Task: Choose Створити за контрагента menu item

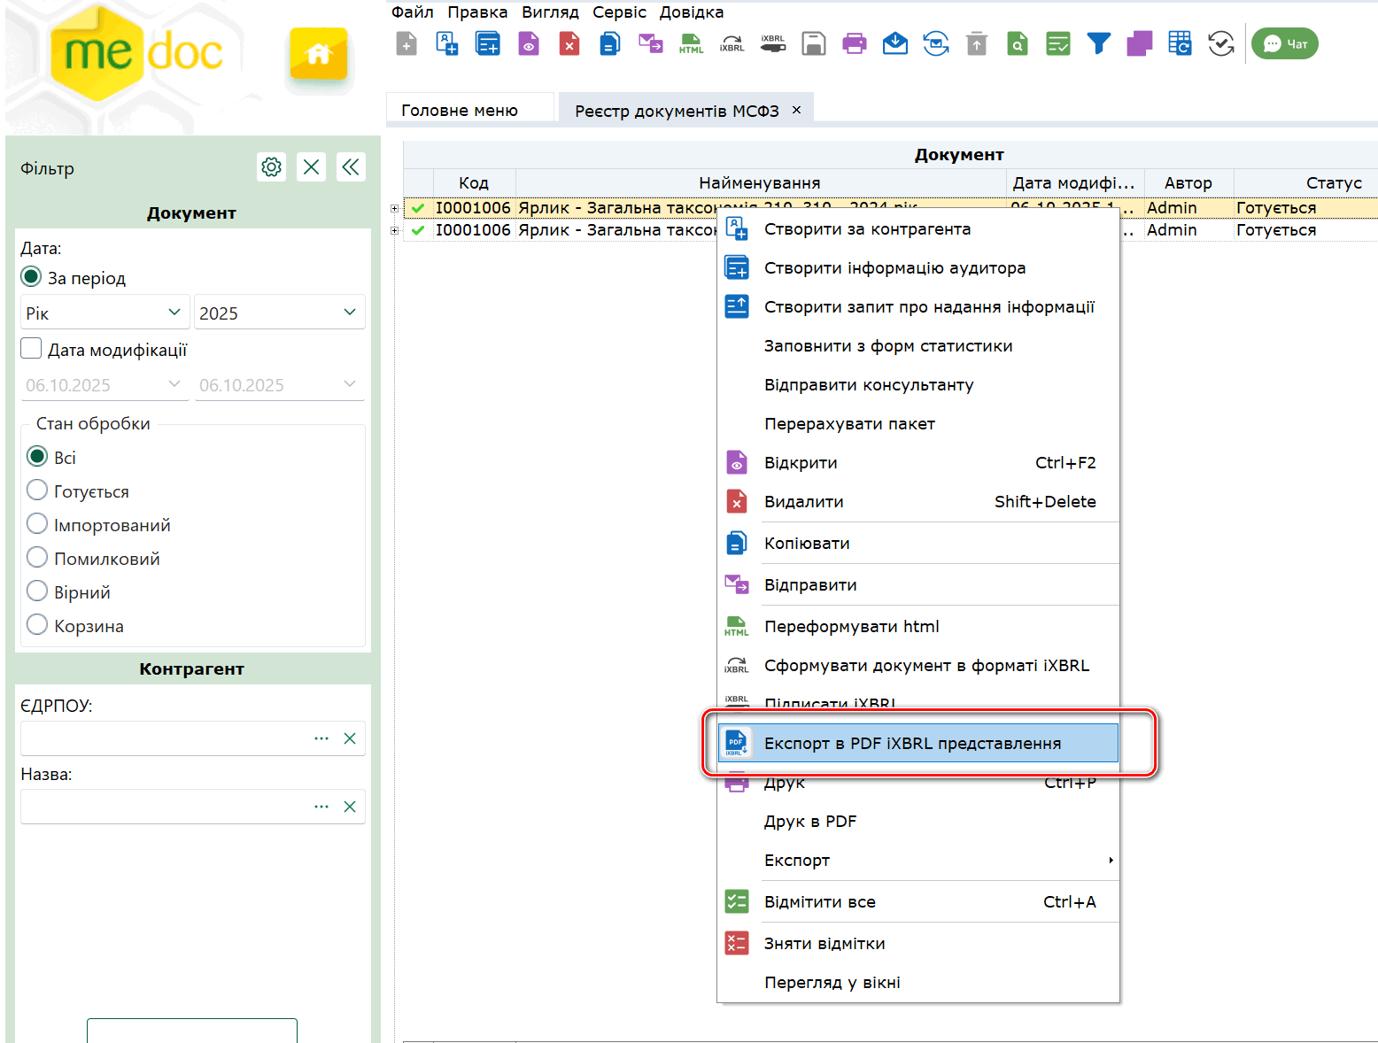Action: 917,228
